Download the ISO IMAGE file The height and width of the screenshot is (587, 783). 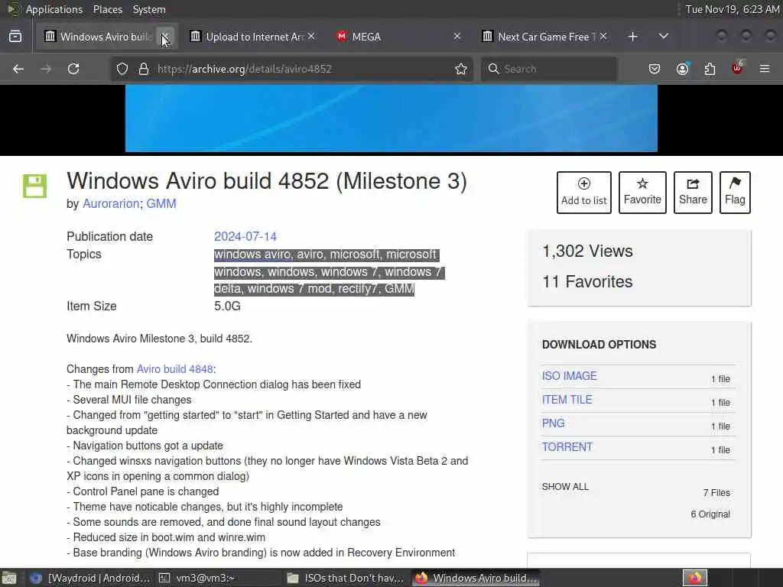pyautogui.click(x=569, y=376)
